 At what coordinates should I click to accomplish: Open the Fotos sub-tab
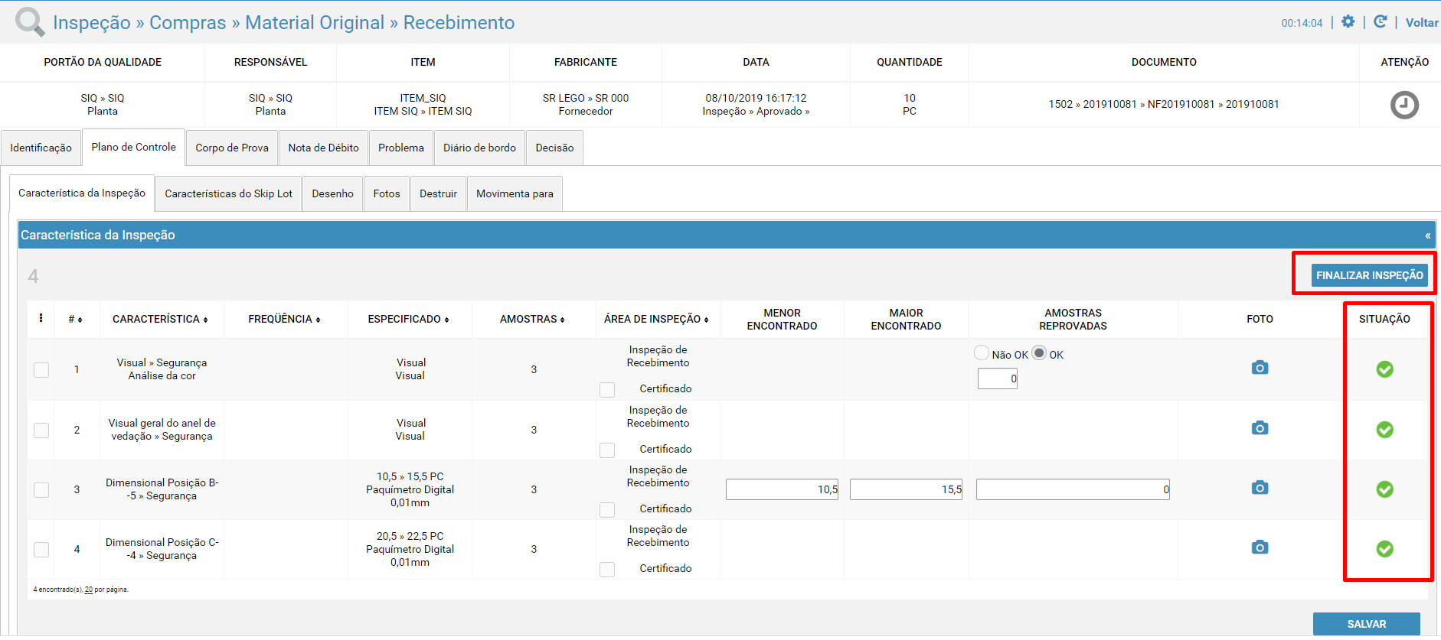(x=387, y=193)
